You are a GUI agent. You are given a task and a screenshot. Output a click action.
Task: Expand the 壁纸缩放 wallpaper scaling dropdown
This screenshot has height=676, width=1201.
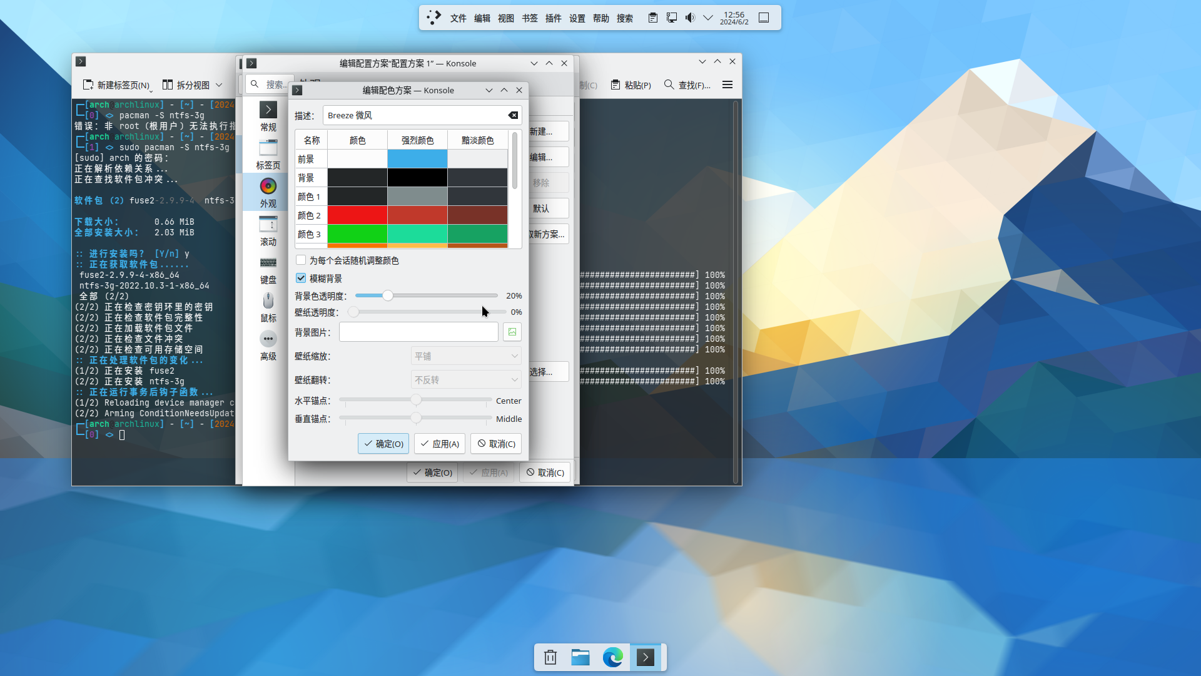pos(466,356)
